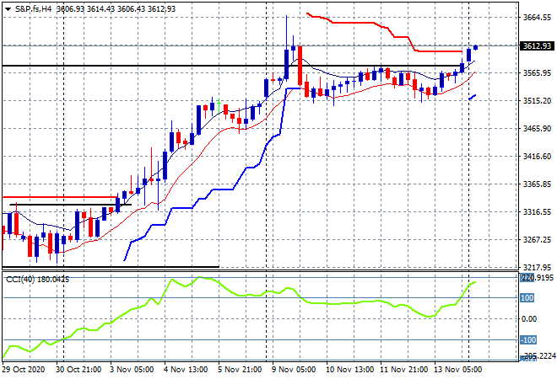
Task: Click the 3316.55 price axis label
Action: pyautogui.click(x=537, y=212)
